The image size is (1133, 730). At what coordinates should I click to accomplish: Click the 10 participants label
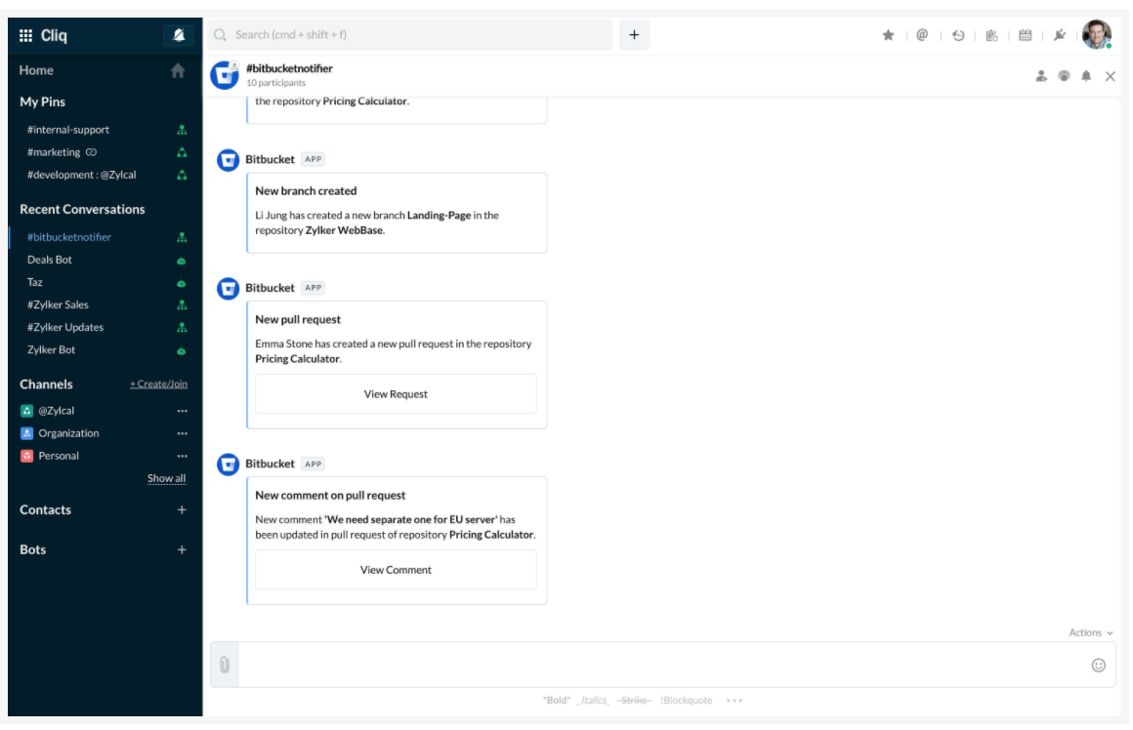pos(276,83)
